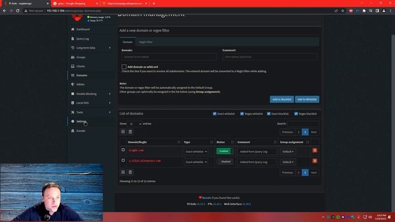The image size is (395, 222).
Task: Click the trash icon above the table
Action: point(130,131)
